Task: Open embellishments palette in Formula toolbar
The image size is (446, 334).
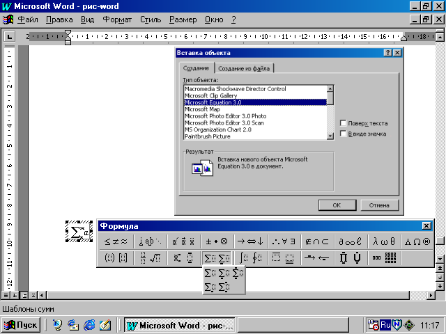Action: (183, 241)
